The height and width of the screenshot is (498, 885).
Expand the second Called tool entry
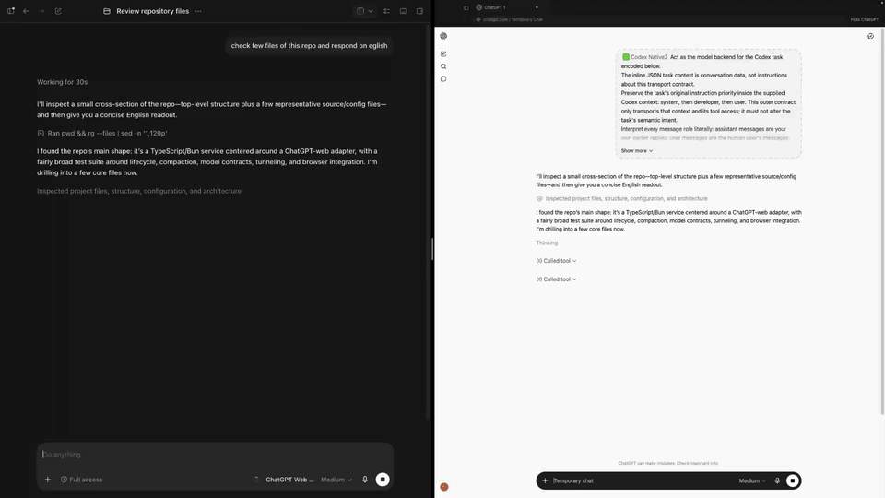pyautogui.click(x=556, y=279)
